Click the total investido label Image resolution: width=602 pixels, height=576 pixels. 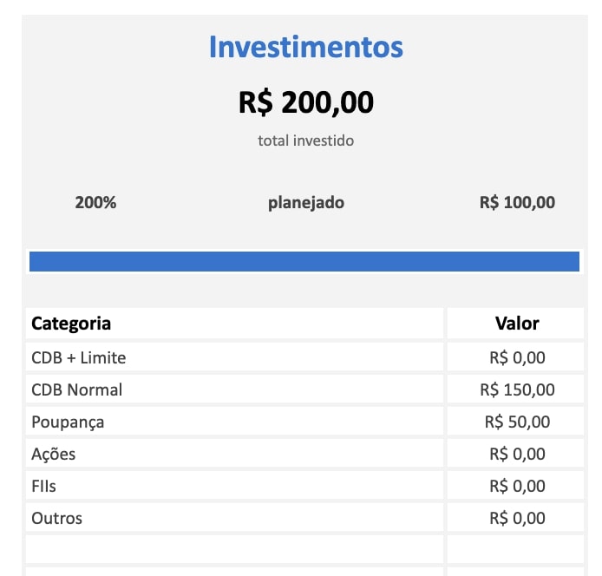pos(306,141)
